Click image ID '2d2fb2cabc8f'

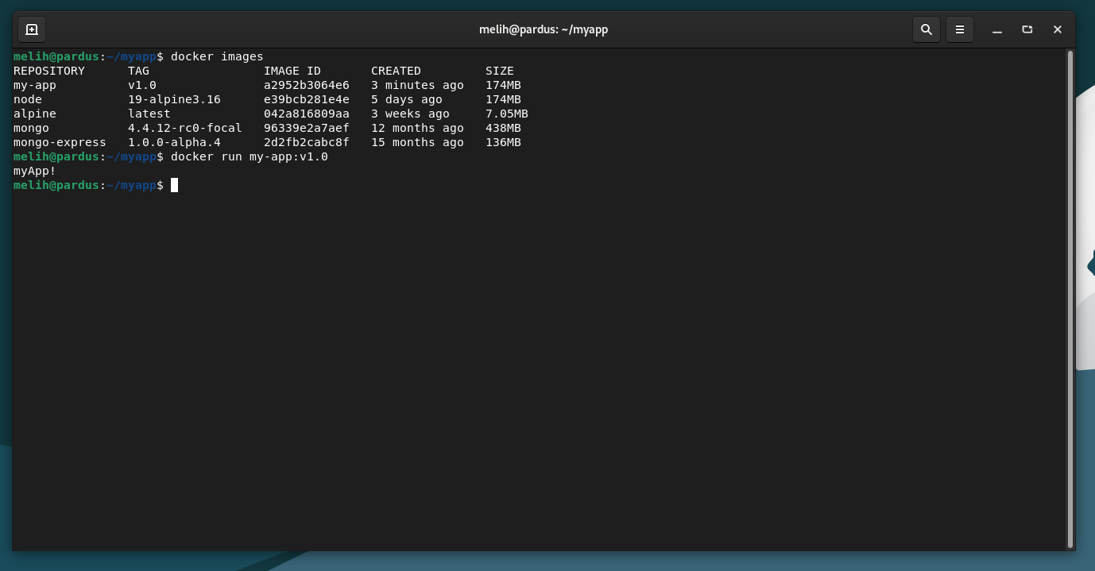pyautogui.click(x=307, y=142)
